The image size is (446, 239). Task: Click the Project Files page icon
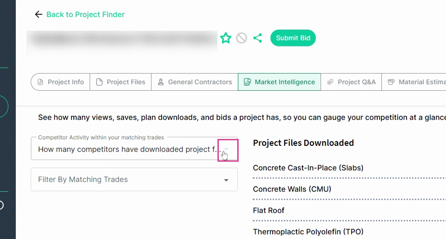pyautogui.click(x=99, y=82)
